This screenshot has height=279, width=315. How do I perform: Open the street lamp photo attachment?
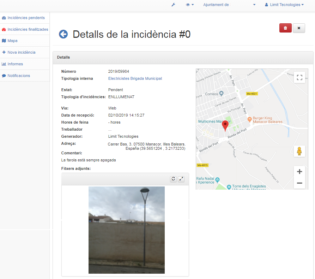(127, 230)
